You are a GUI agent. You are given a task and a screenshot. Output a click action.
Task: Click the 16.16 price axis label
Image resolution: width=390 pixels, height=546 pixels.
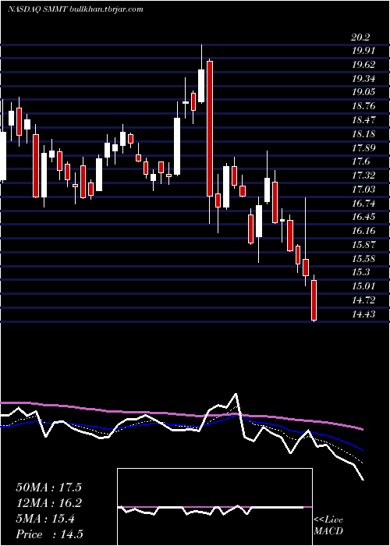click(363, 231)
